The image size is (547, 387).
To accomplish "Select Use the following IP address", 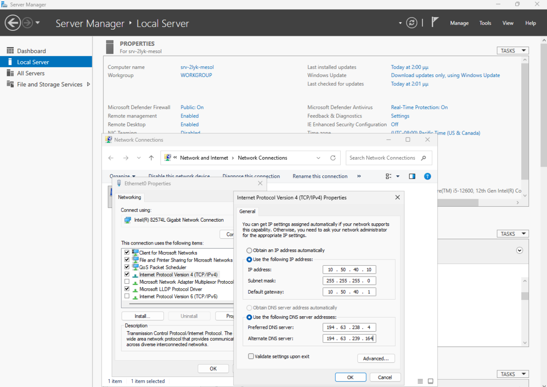I will click(249, 259).
